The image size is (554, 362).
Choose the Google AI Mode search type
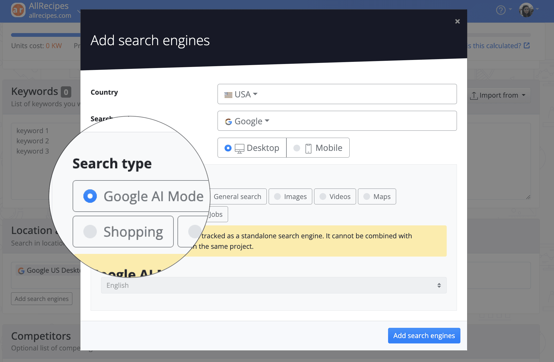pyautogui.click(x=141, y=196)
